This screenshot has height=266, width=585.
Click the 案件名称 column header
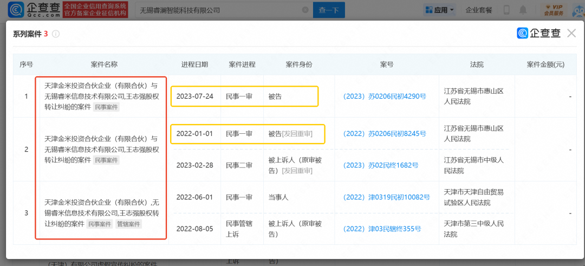[x=104, y=64]
